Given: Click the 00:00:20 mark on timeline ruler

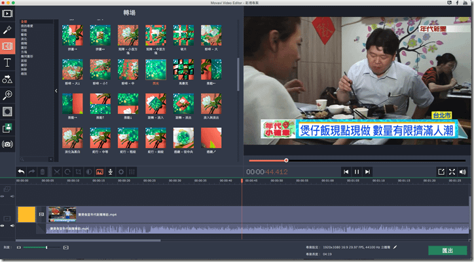Looking at the screenshot, I should pyautogui.click(x=124, y=181).
